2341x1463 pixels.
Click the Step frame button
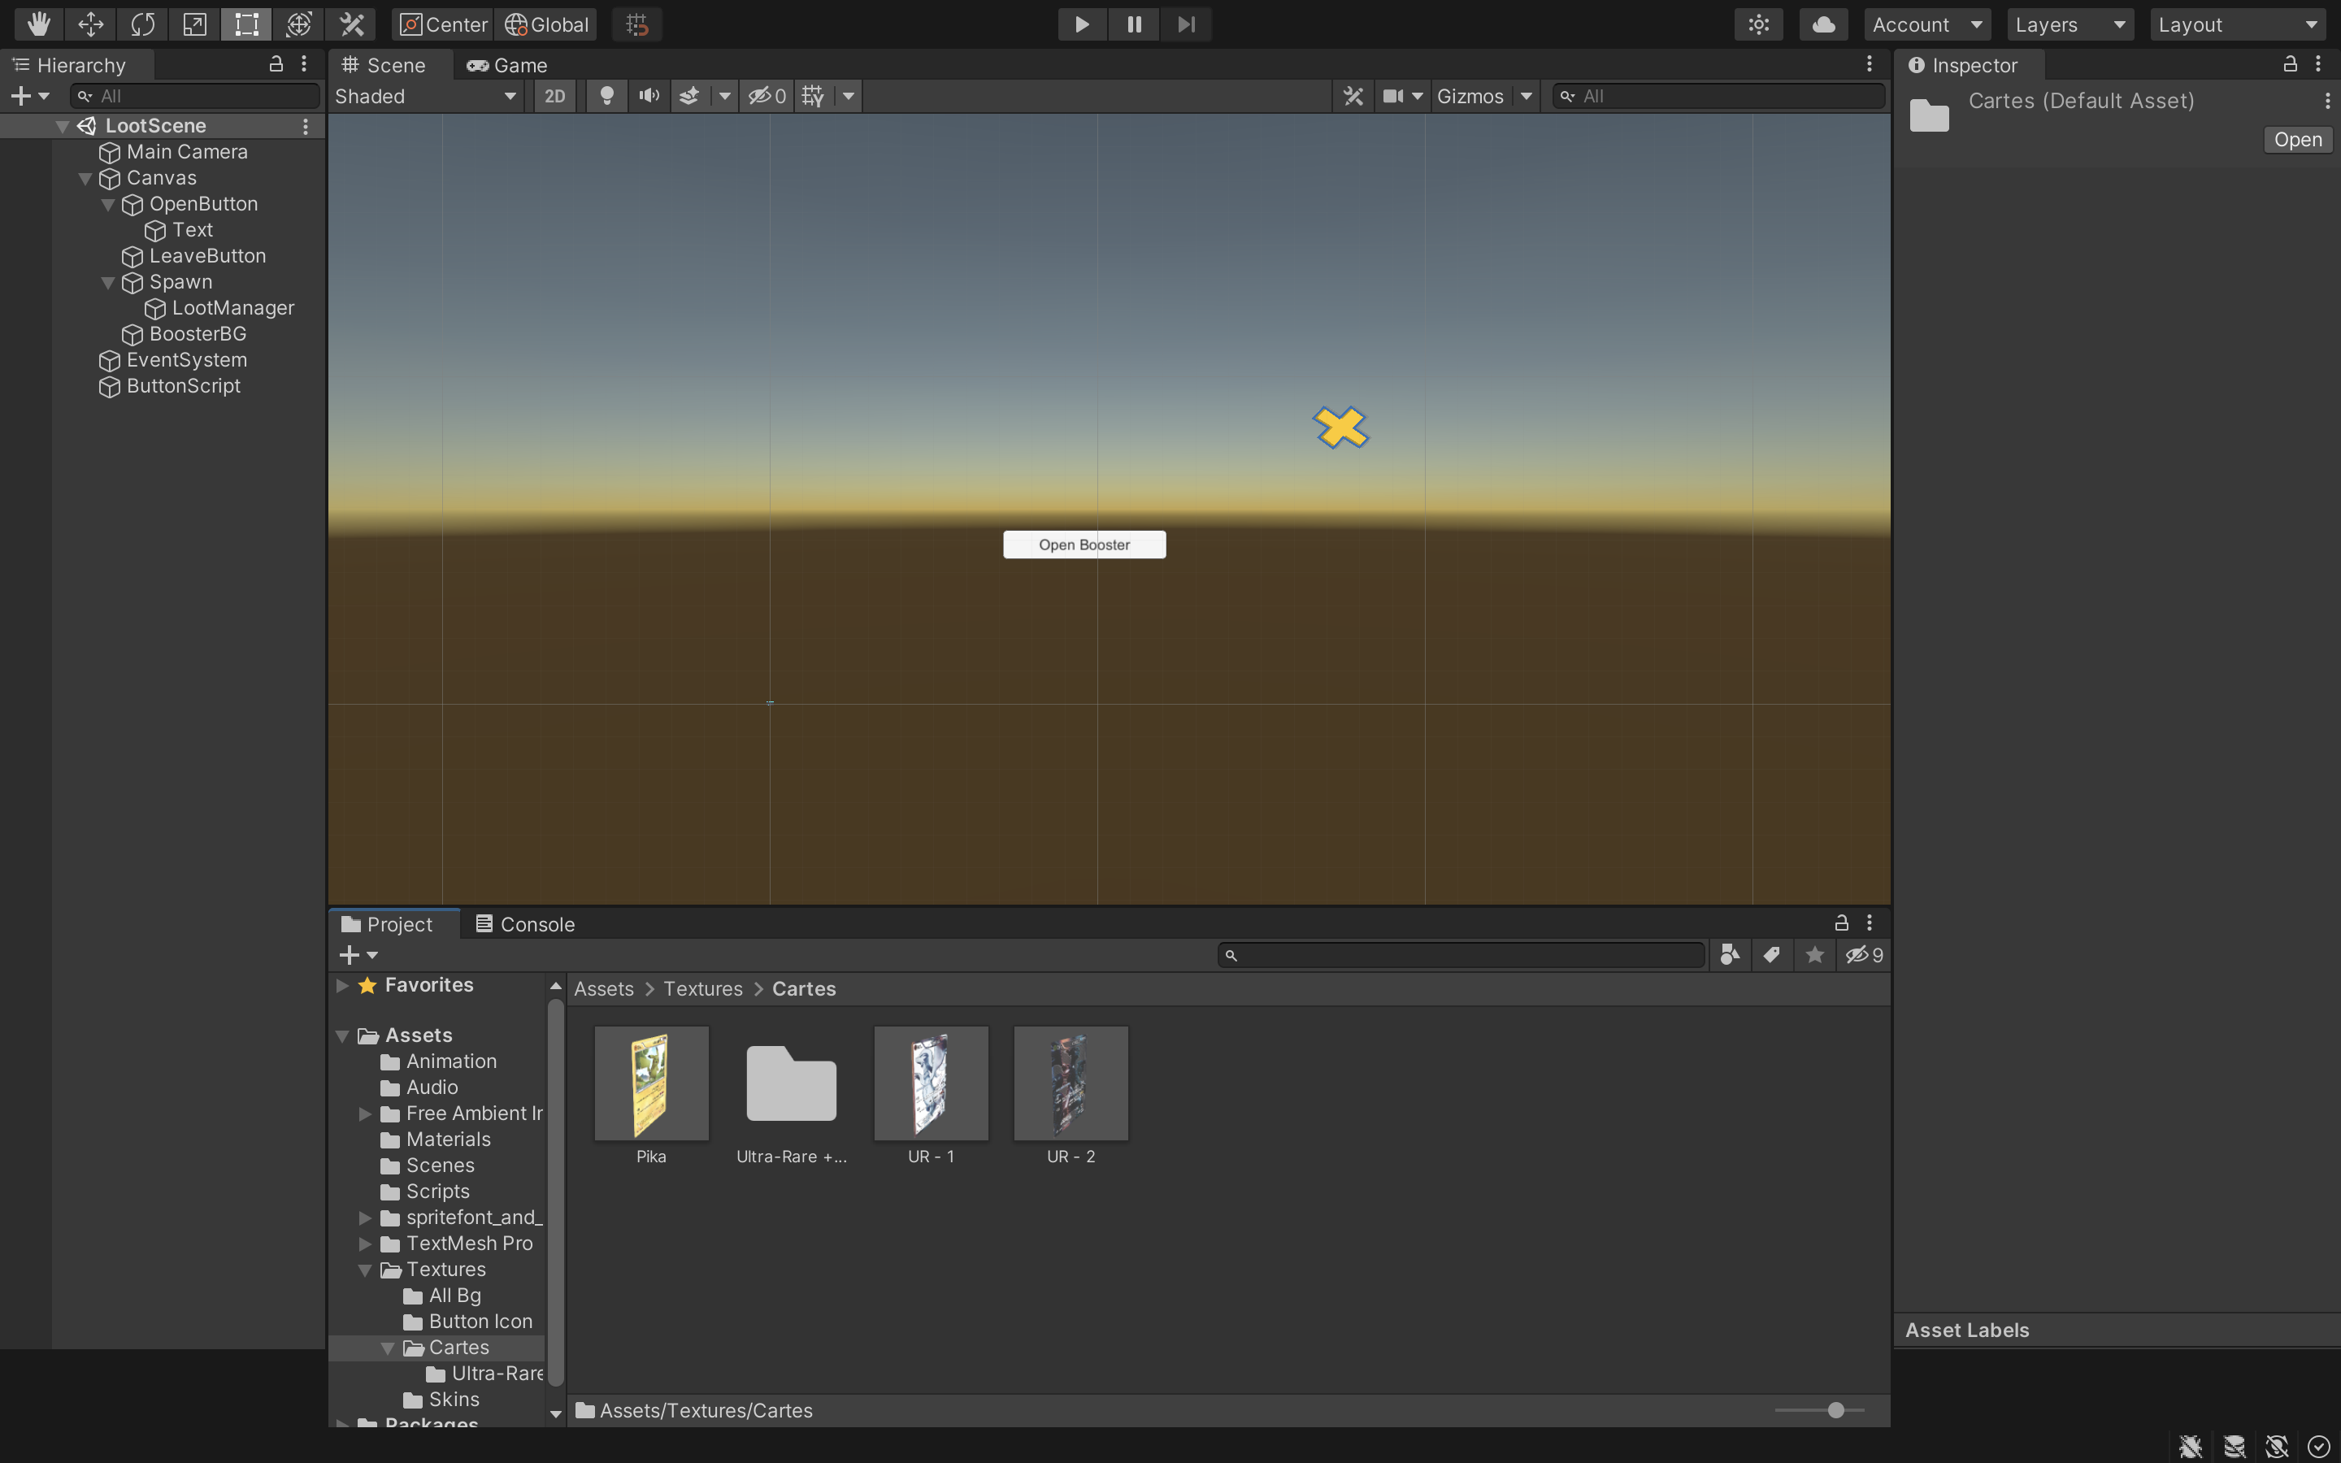1186,24
